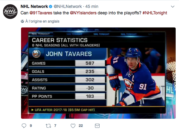The width and height of the screenshot is (179, 130).
Task: Open the @NYIslanders mention link
Action: point(83,13)
